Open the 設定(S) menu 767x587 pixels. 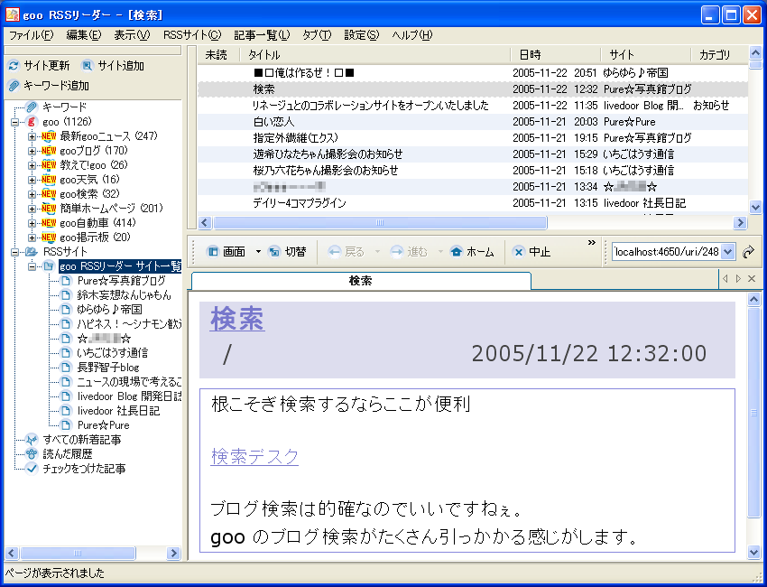click(x=362, y=35)
